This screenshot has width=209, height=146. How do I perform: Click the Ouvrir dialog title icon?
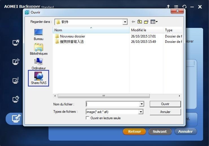pos(27,12)
